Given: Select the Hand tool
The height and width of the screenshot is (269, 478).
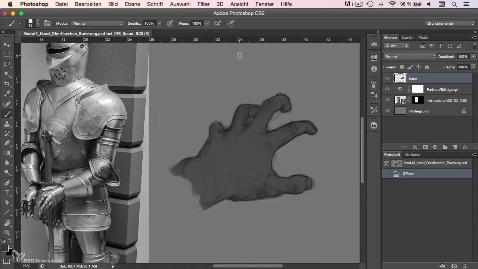Looking at the screenshot, I should point(7,223).
